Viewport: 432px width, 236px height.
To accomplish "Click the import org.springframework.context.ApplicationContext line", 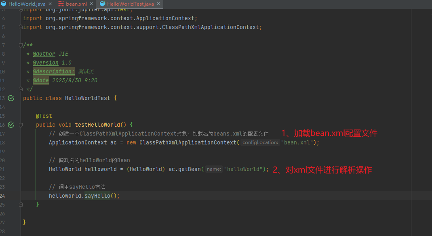I will point(110,19).
